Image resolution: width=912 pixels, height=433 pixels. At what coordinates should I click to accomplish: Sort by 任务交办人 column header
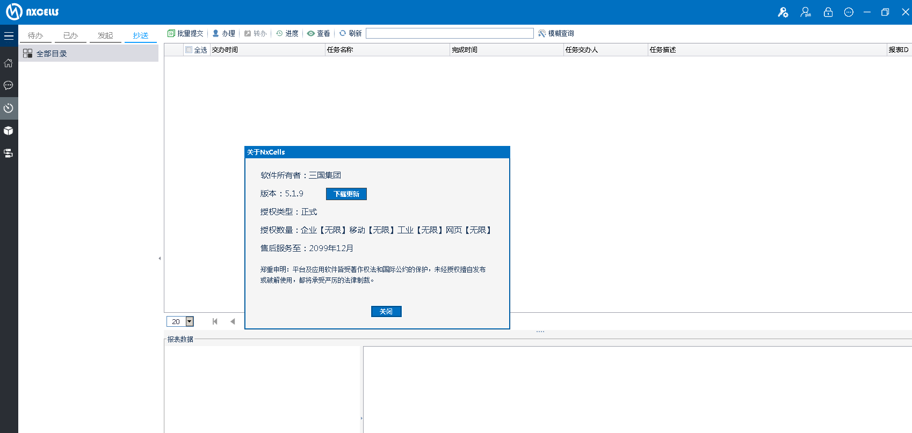coord(606,50)
